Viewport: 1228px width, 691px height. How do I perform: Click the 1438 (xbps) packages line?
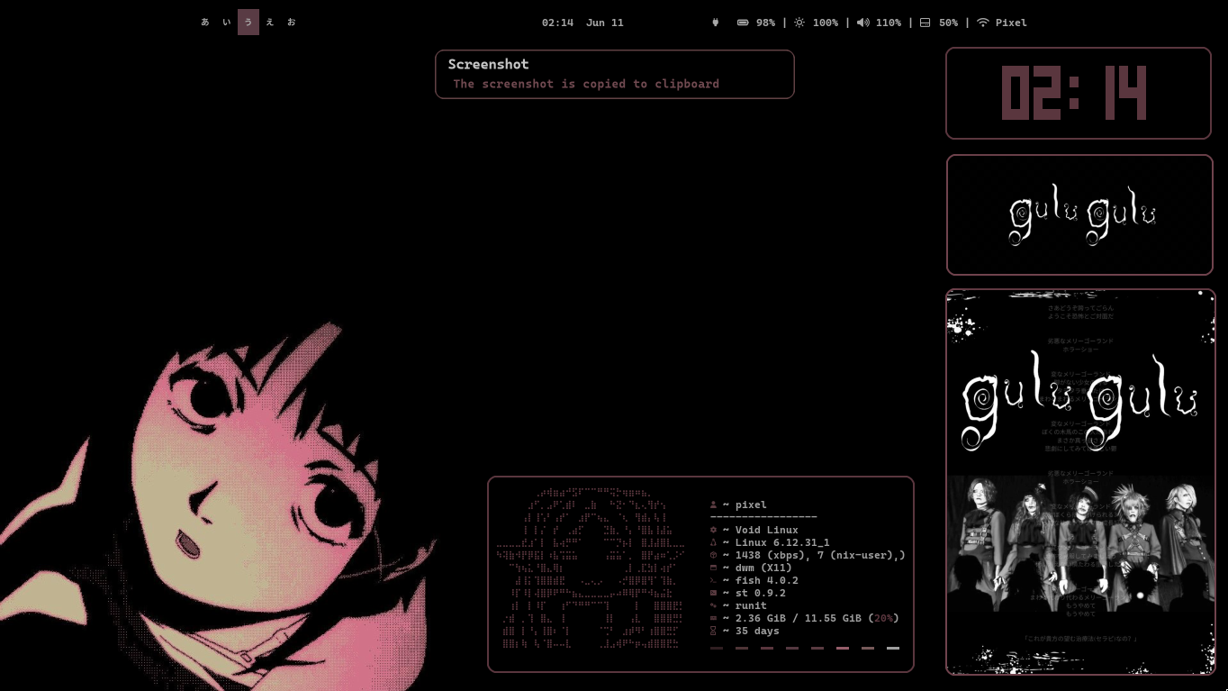820,556
